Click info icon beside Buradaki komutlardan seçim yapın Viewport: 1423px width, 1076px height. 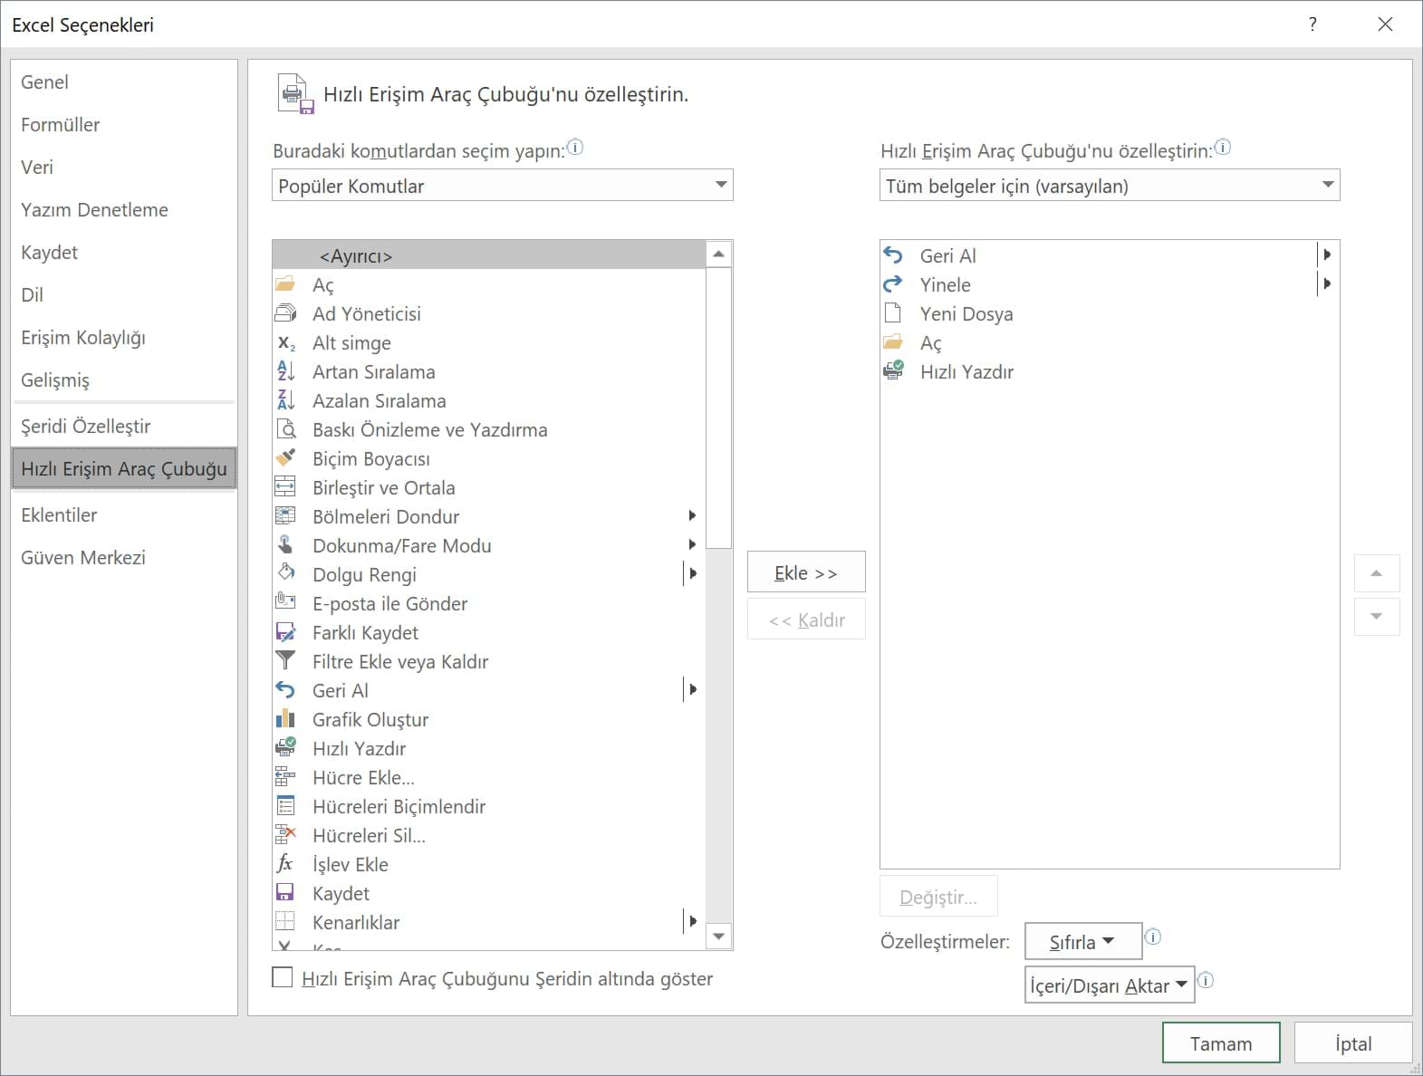coord(575,147)
